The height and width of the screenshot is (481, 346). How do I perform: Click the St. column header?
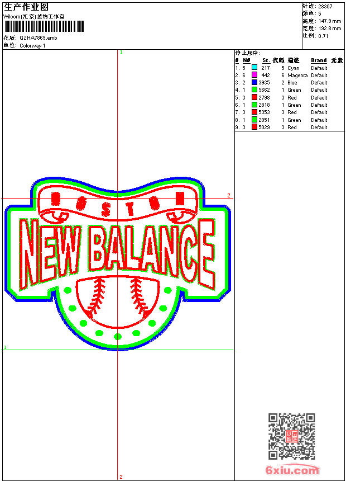[x=266, y=60]
